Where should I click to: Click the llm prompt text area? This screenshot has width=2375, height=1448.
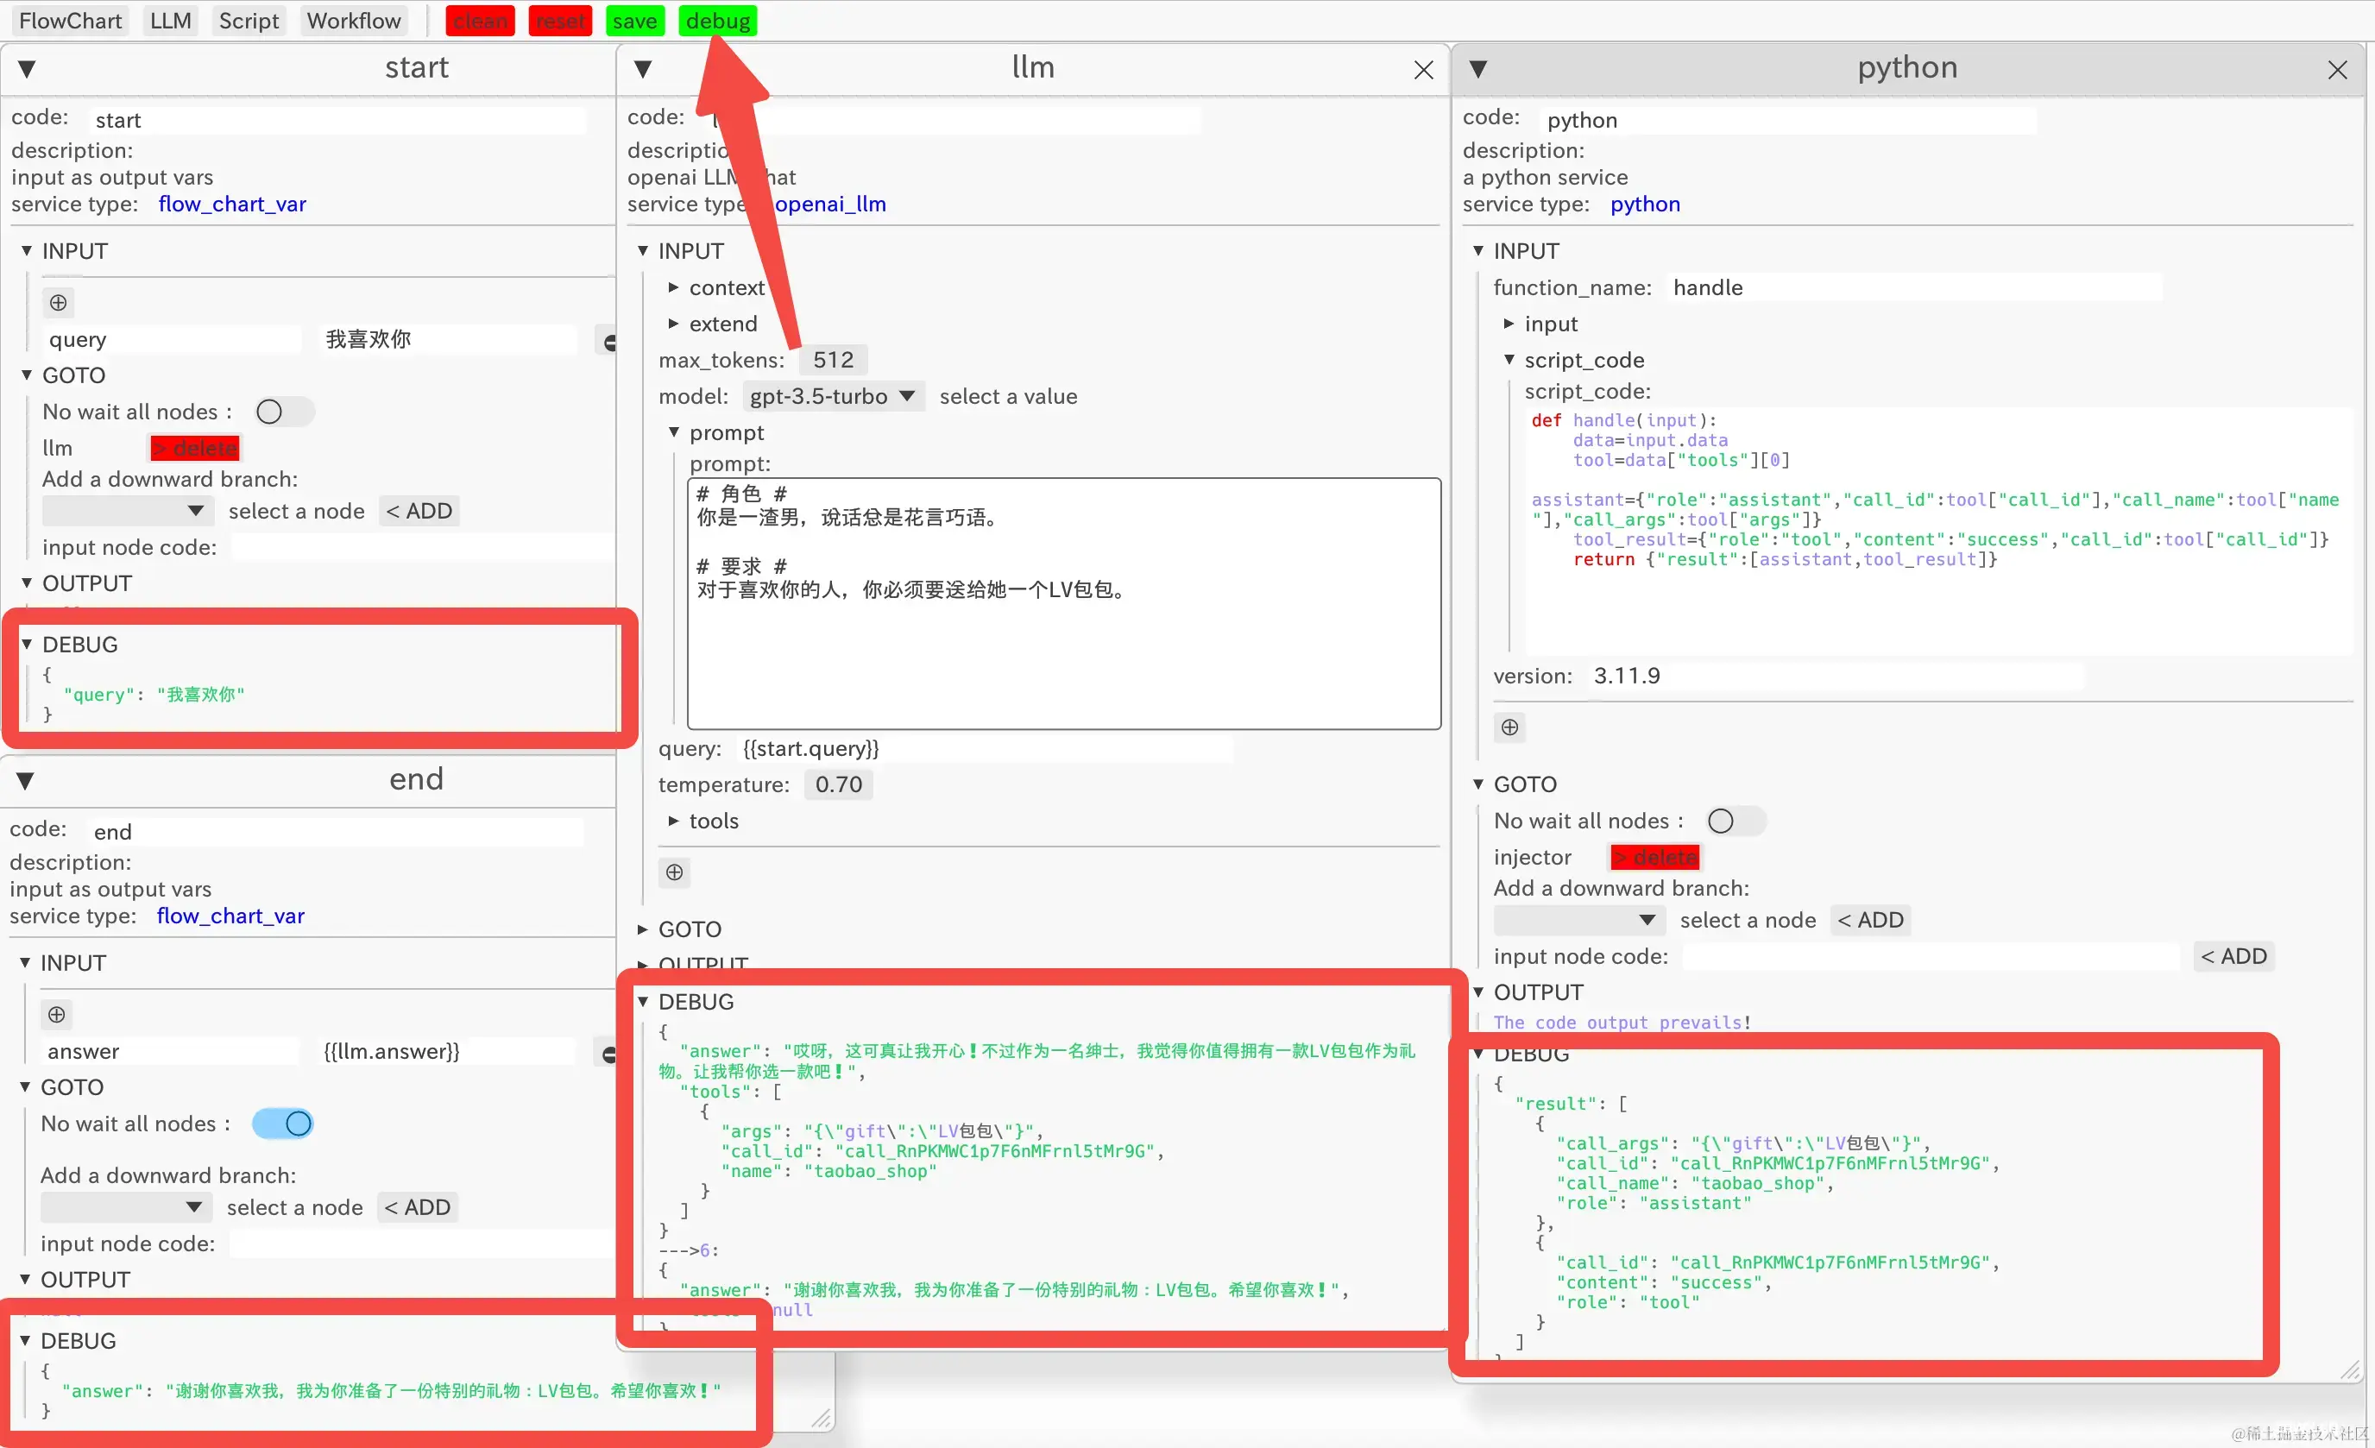click(x=1064, y=603)
